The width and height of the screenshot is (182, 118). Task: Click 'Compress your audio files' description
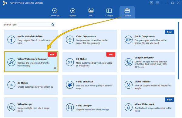(150, 42)
